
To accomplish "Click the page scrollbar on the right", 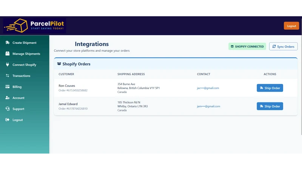I will 301,77.
